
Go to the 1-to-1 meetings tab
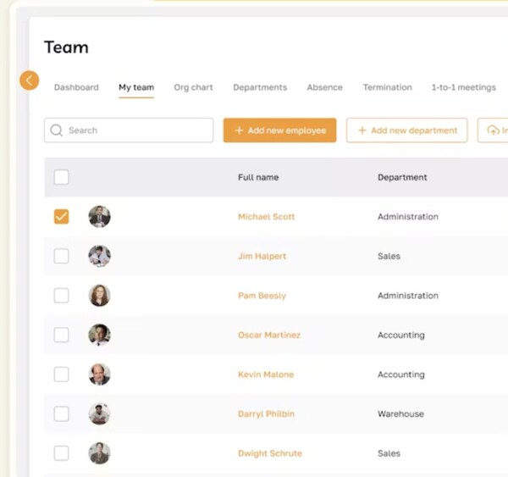tap(463, 87)
